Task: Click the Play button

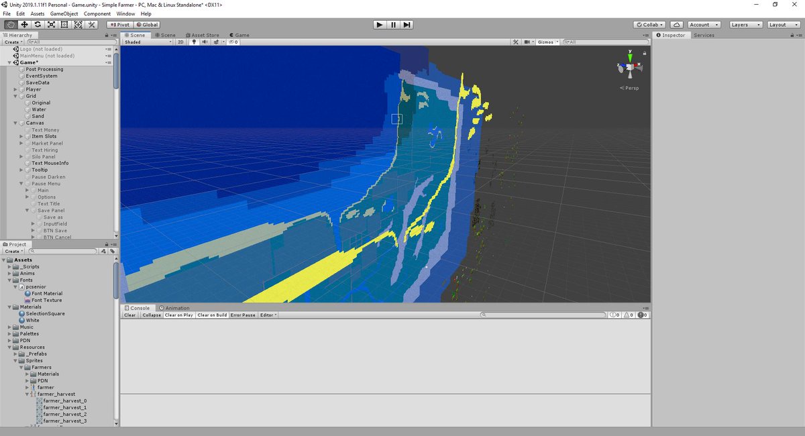Action: 380,25
